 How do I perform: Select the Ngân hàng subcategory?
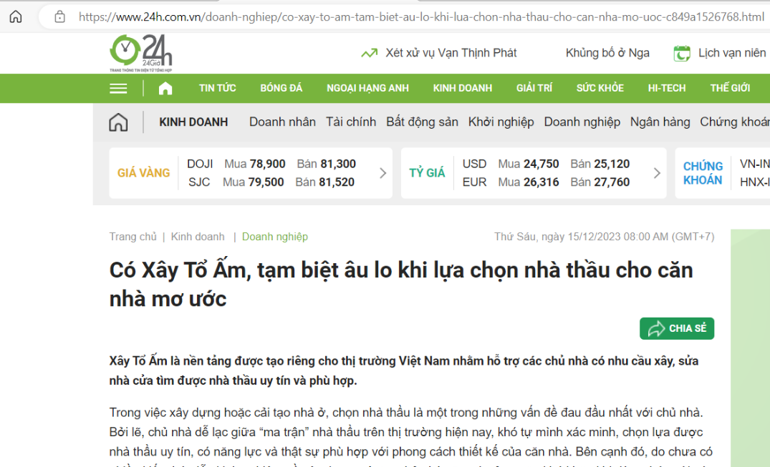point(660,122)
